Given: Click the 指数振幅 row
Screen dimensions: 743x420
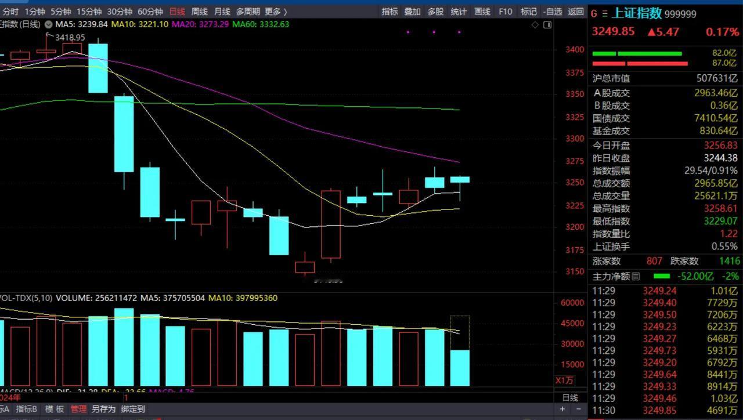Looking at the screenshot, I should pos(665,171).
